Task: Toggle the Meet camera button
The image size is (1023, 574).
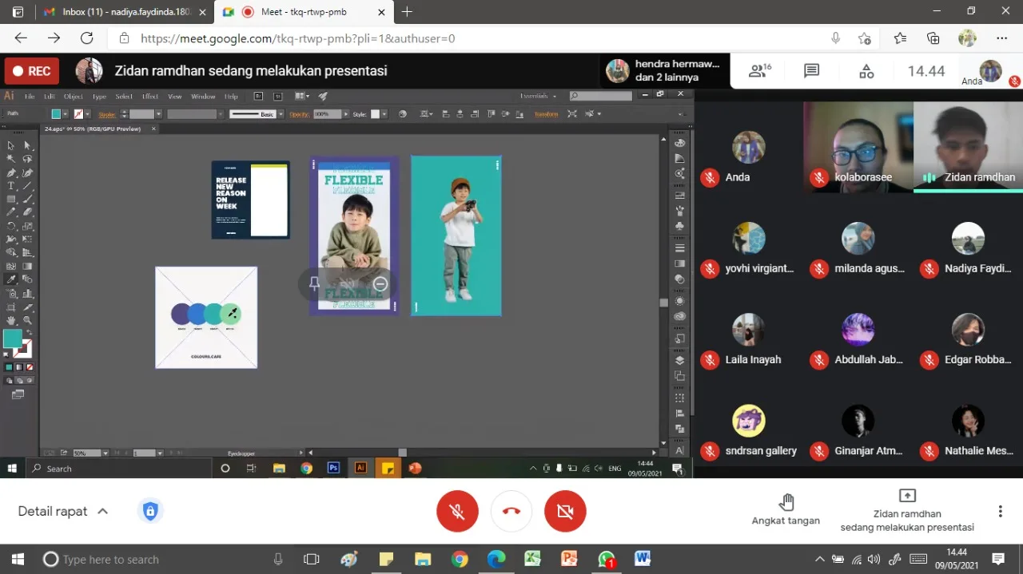Action: [565, 511]
